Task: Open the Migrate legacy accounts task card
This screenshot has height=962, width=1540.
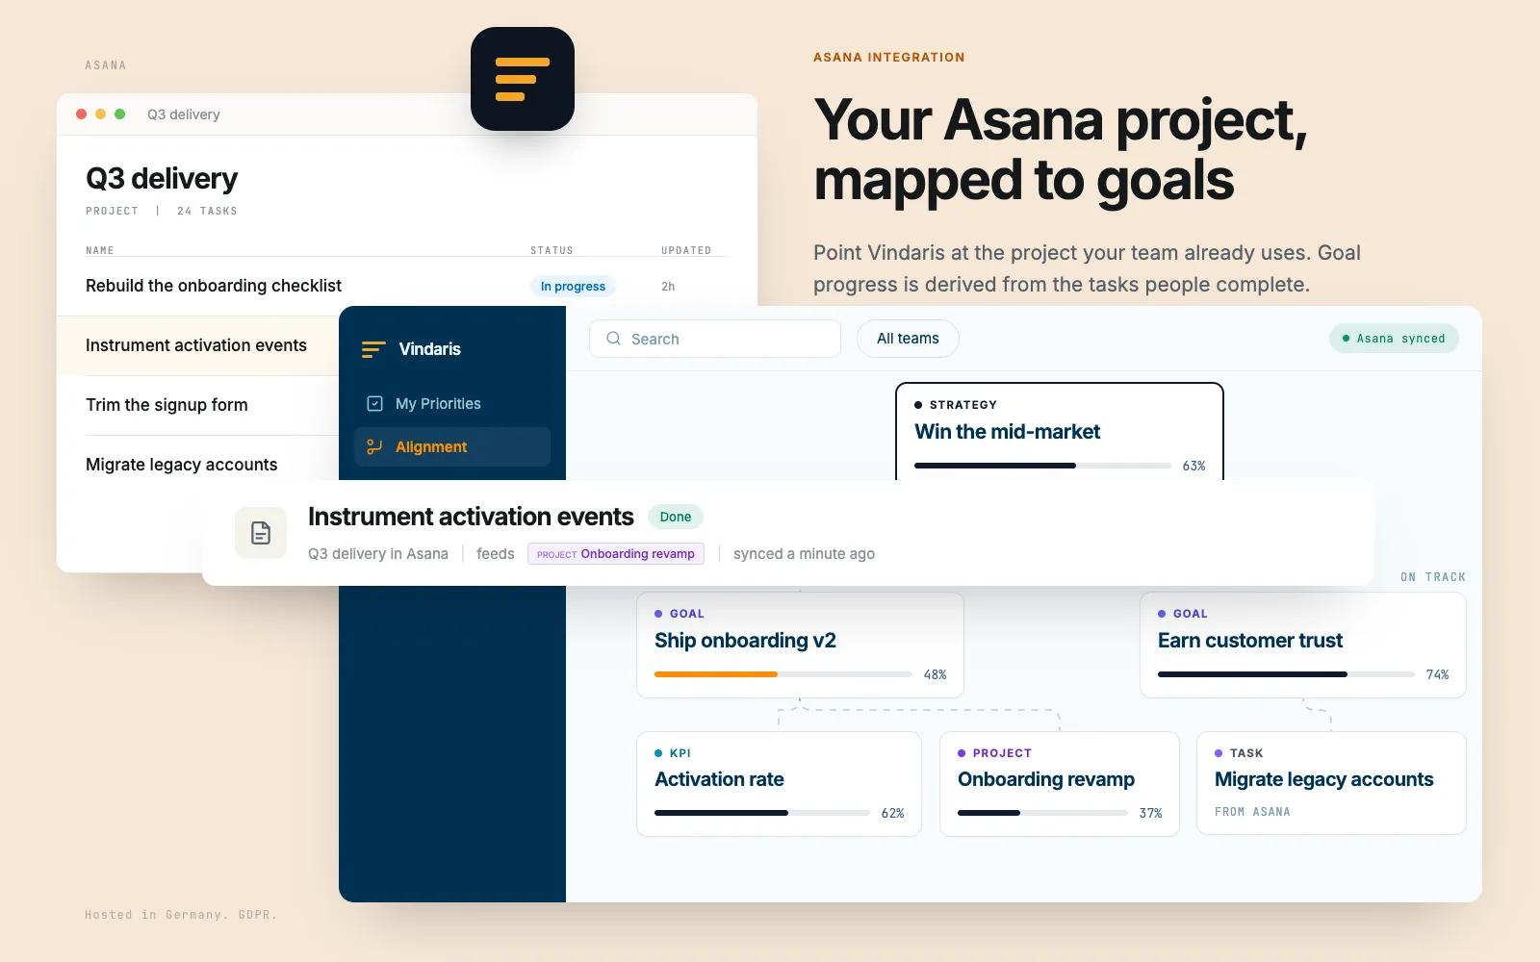Action: [1331, 783]
